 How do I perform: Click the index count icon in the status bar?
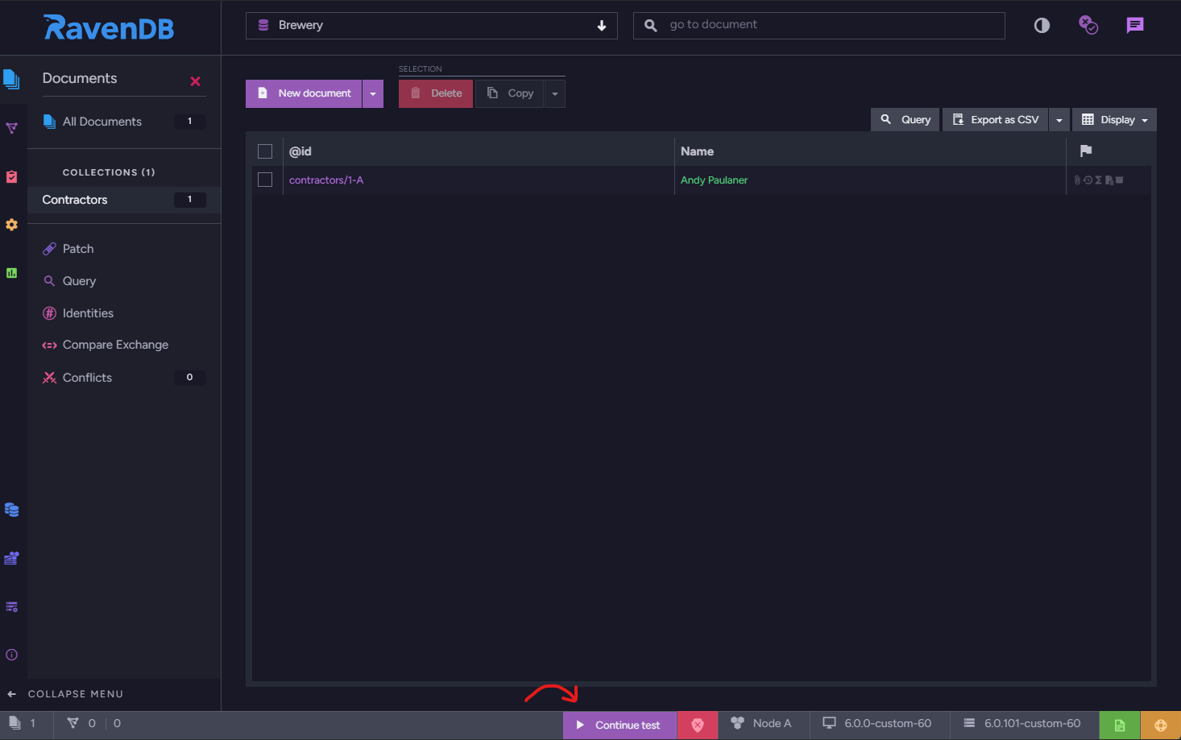click(73, 723)
